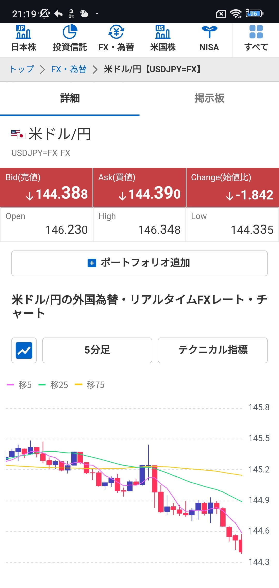Show all categories via すべて grid icon
This screenshot has width=279, height=588.
point(256,32)
